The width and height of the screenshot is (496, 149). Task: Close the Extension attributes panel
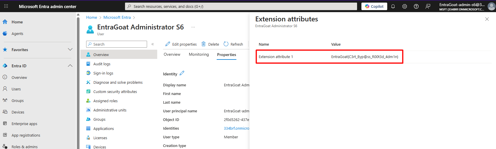click(x=487, y=19)
